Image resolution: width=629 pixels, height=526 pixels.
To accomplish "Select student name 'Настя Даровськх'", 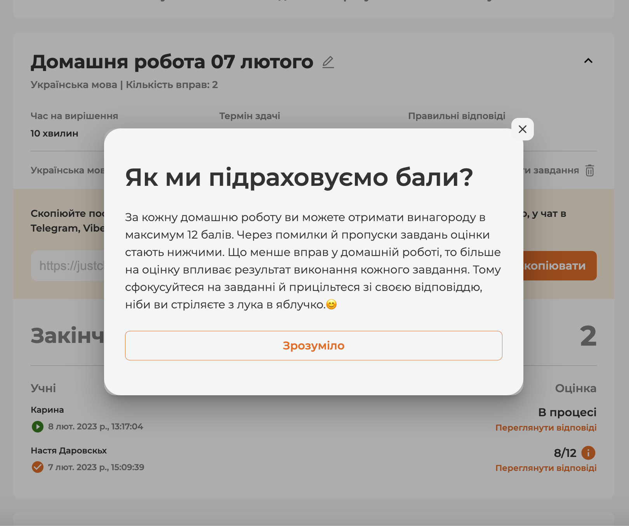I will pyautogui.click(x=69, y=450).
